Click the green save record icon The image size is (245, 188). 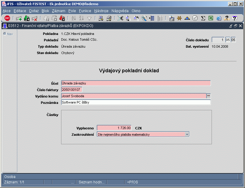click(27, 18)
